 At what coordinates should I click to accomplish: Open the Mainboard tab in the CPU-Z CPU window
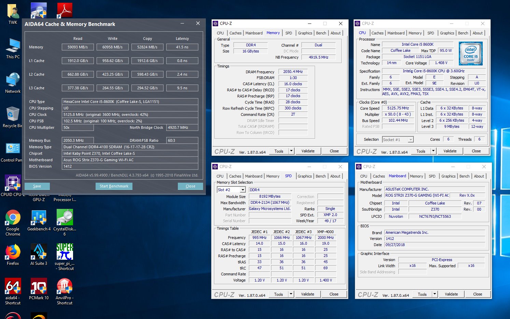396,33
